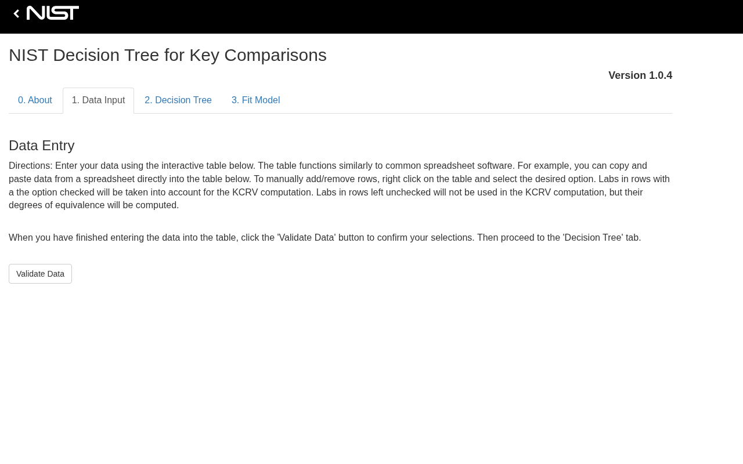Click the black header bar's empty area

(x=406, y=16)
